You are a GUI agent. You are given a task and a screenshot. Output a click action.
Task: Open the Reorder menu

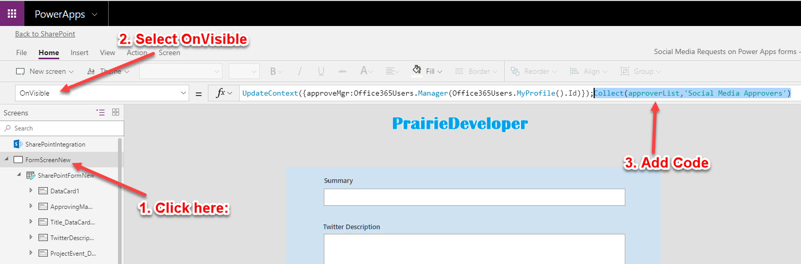[x=534, y=71]
